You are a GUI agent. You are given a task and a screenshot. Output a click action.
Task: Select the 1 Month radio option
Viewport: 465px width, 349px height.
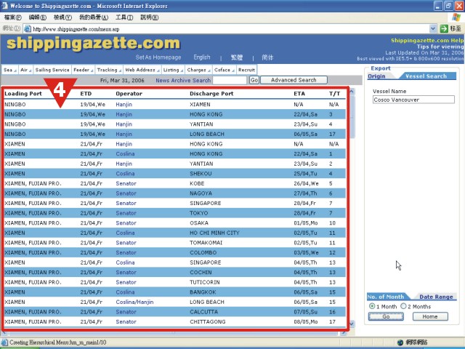(372, 306)
